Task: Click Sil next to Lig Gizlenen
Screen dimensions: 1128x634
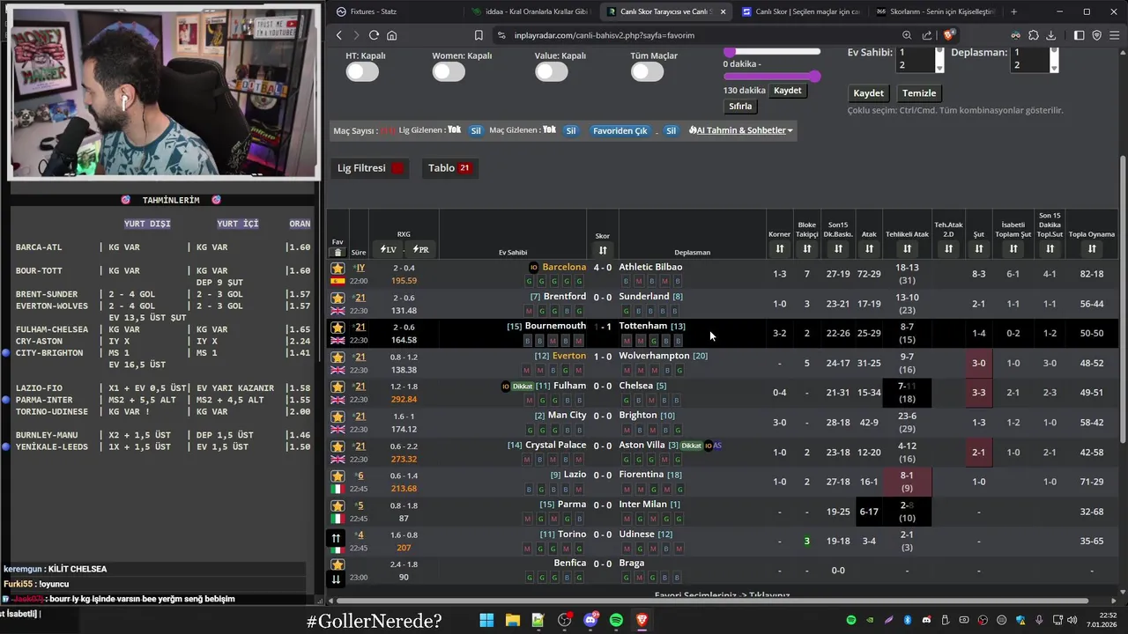Action: [476, 130]
